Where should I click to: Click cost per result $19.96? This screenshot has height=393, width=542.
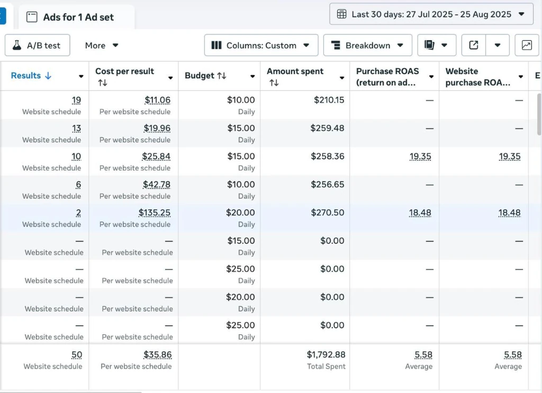point(157,129)
